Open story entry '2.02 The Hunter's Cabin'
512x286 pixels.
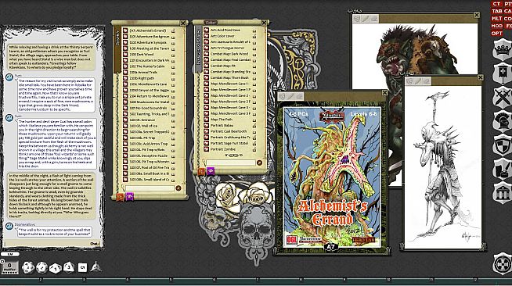point(148,66)
